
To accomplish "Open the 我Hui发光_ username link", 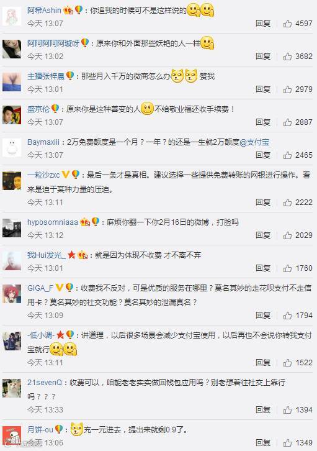I will click(47, 255).
